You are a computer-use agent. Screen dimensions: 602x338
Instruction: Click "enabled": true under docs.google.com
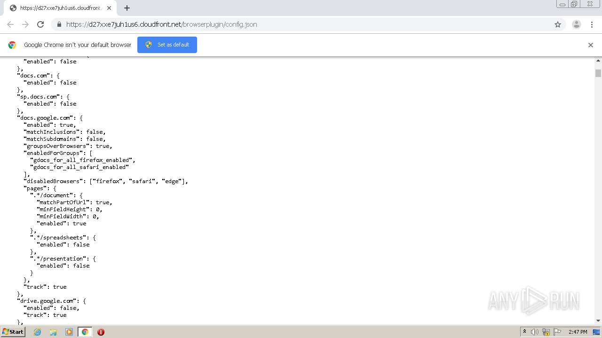tap(50, 125)
